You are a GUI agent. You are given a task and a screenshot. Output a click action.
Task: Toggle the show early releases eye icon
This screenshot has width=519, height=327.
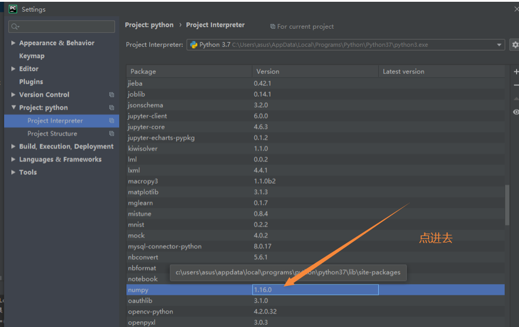[x=516, y=112]
